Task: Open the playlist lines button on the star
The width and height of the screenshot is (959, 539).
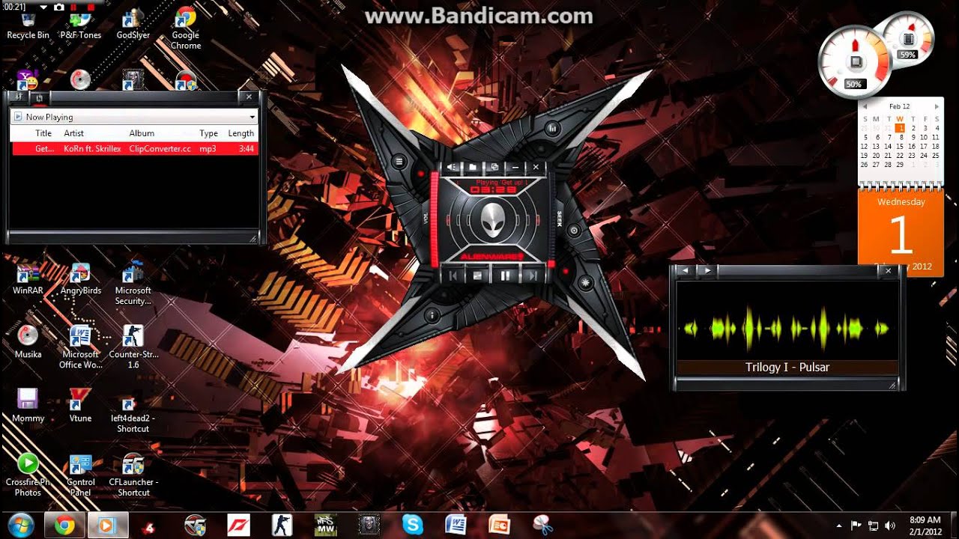Action: point(399,161)
